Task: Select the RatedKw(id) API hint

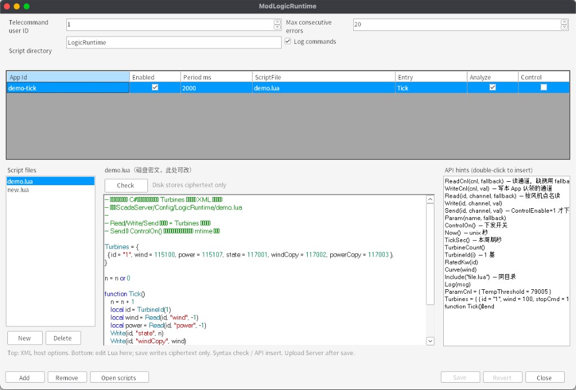Action: pos(507,262)
